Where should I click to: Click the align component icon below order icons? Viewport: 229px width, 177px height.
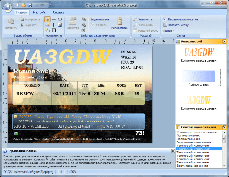point(83,30)
